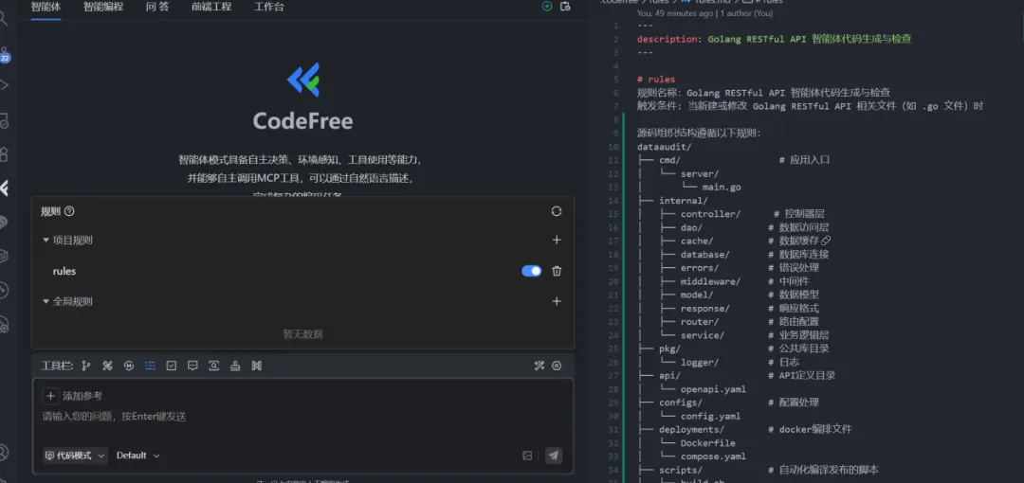
Task: Open the Run and Debug sidebar icon
Action: click(x=5, y=85)
